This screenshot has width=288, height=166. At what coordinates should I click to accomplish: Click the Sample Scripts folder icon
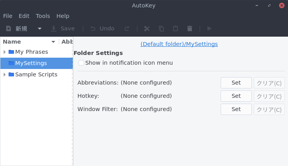tap(11, 74)
